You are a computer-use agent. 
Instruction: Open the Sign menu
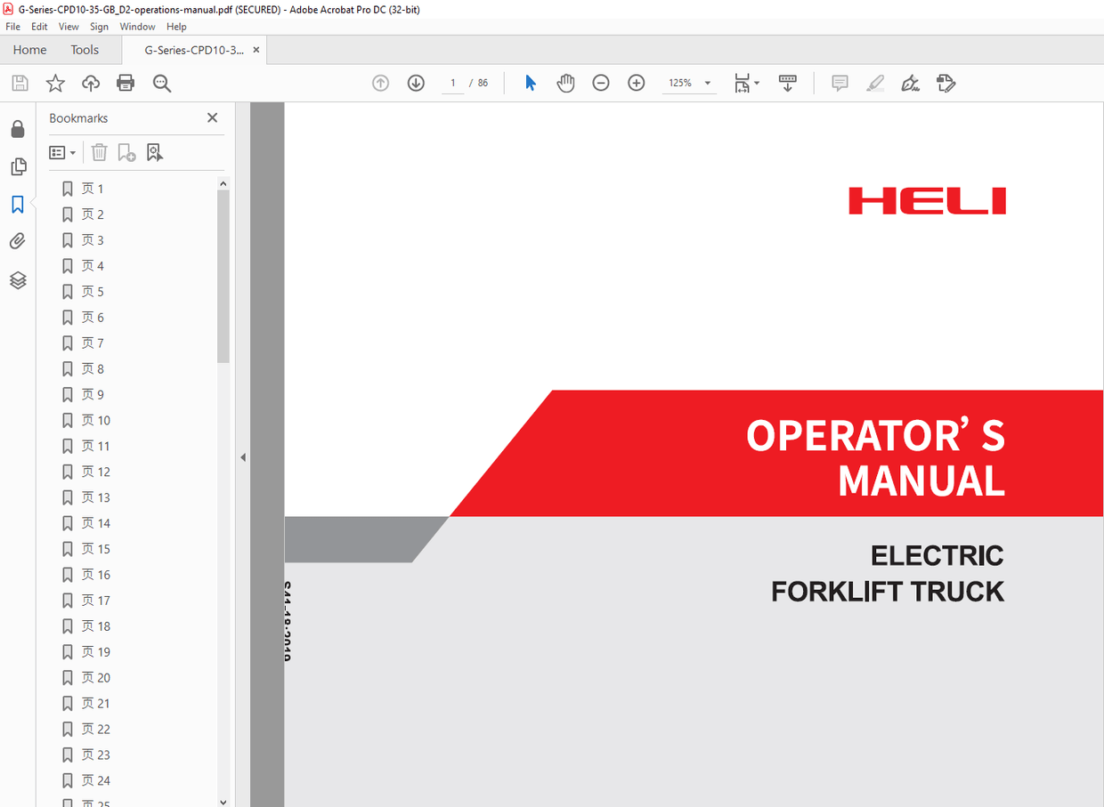point(99,26)
